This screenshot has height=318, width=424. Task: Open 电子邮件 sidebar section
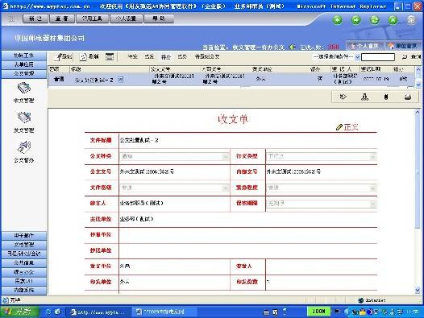coord(24,236)
